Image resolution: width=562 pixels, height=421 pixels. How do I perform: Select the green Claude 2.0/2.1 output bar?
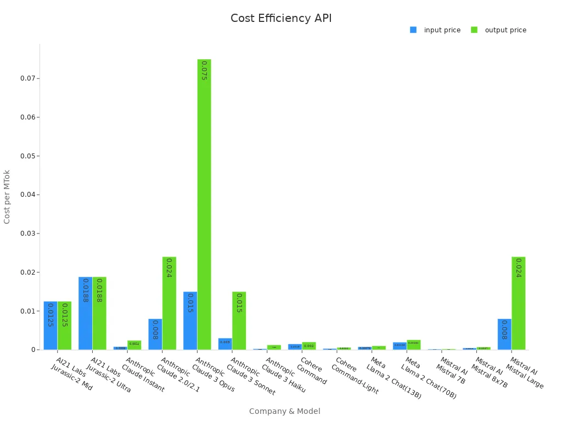[x=169, y=303]
